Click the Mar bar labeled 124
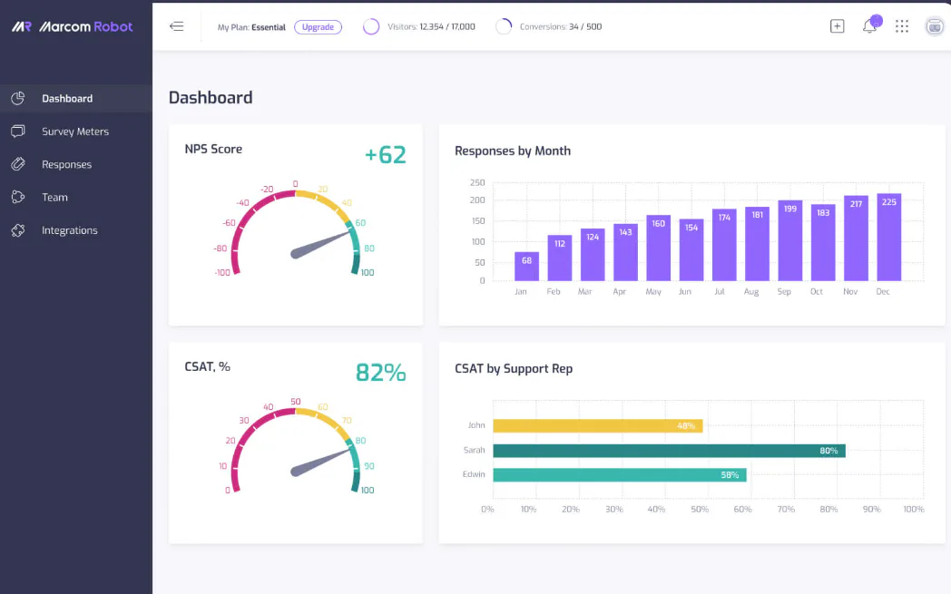This screenshot has height=594, width=951. (593, 255)
